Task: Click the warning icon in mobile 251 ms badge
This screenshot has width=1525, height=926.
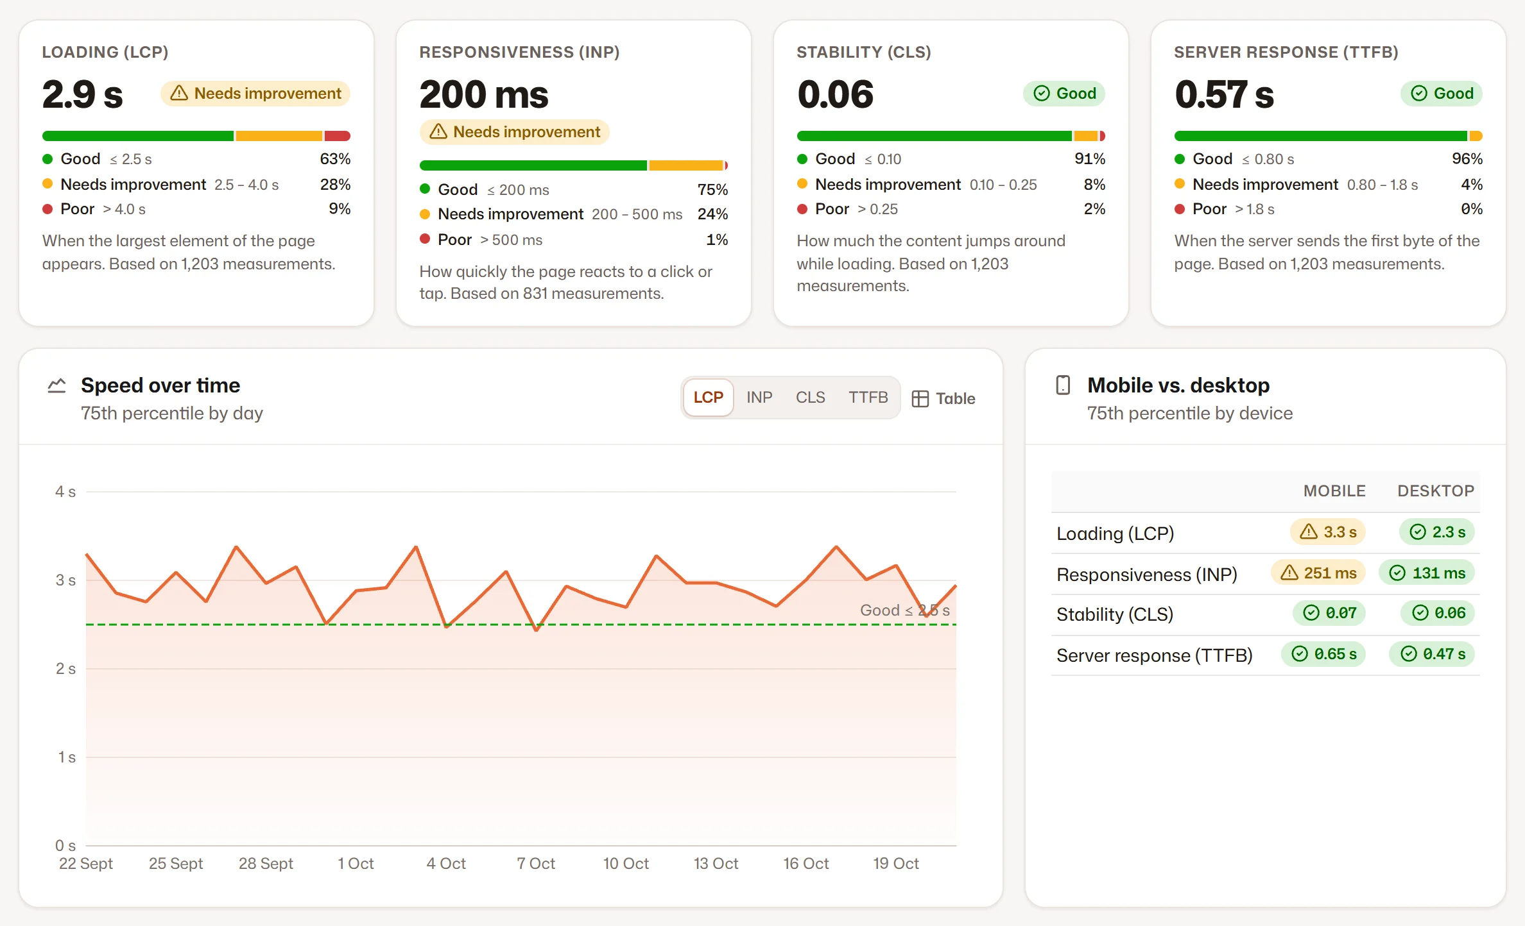Action: coord(1289,573)
